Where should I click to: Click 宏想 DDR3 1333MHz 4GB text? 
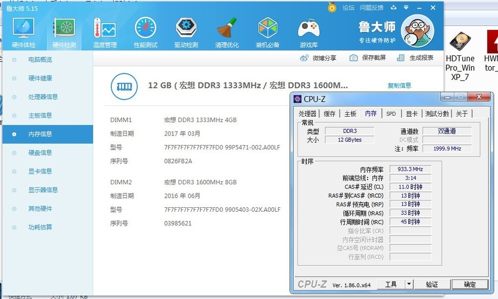coord(200,120)
